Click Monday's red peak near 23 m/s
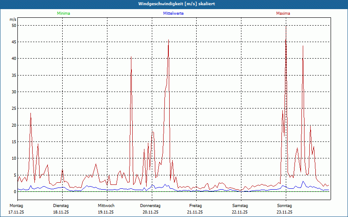 (x=30, y=113)
